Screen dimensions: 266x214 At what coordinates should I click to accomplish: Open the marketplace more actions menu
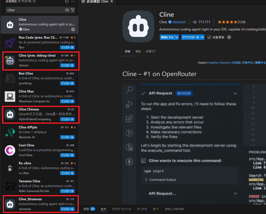point(73,1)
